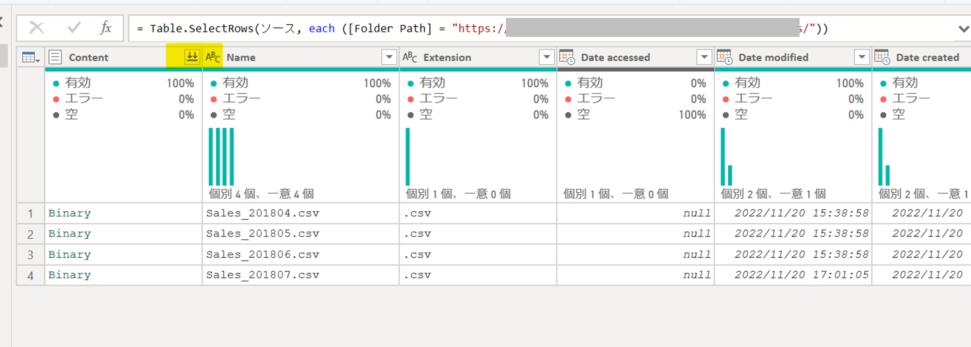971x347 pixels.
Task: Click the Name column value distribution chart
Action: [221, 156]
